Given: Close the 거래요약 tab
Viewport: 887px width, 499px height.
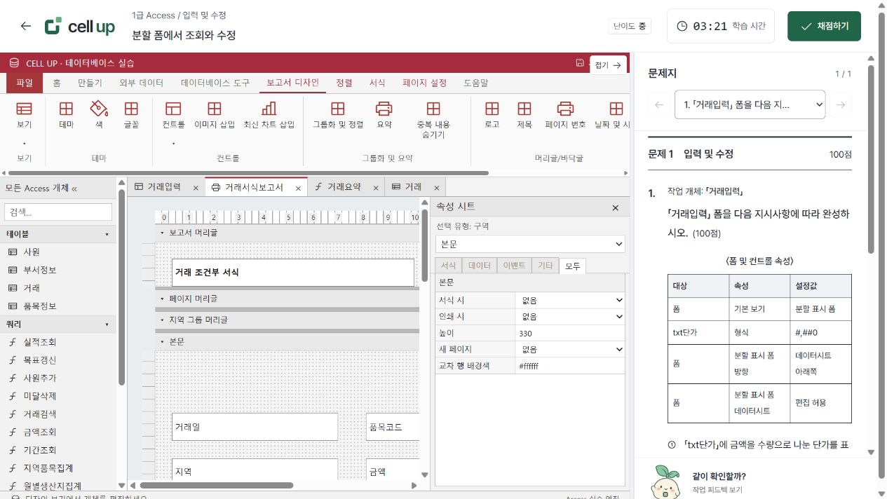Looking at the screenshot, I should click(x=376, y=188).
